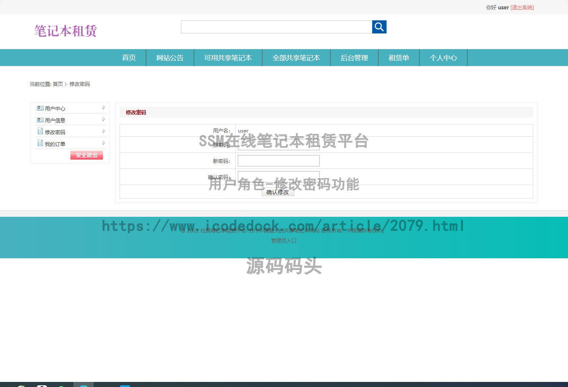568x387 pixels.
Task: Click 首页 in the breadcrumb path
Action: tap(58, 84)
